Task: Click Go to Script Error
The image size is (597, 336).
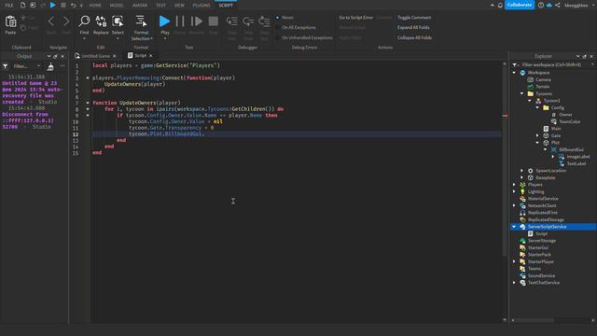Action: coord(356,18)
